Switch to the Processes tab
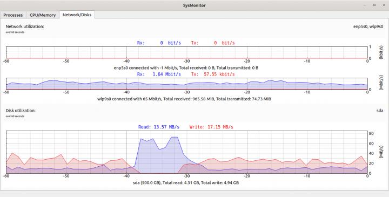 point(13,15)
